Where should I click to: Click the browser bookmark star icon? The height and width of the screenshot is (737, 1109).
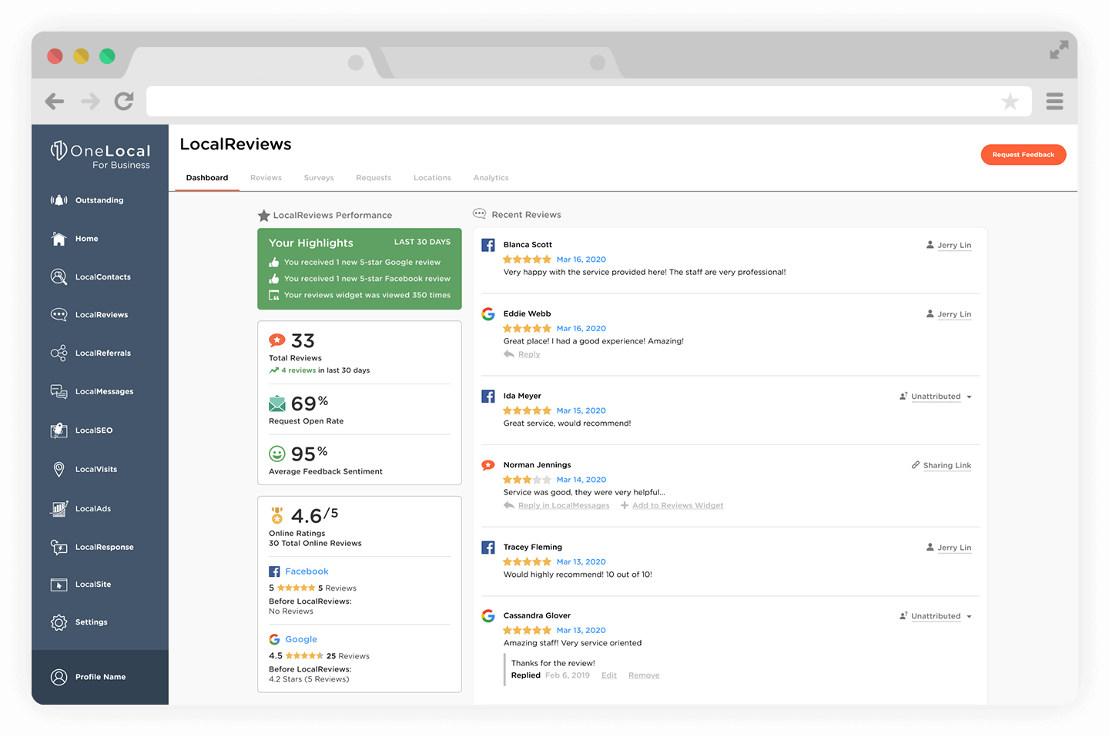click(1010, 102)
